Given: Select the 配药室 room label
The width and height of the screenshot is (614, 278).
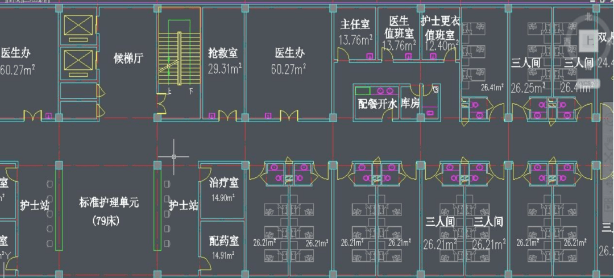Looking at the screenshot, I should tap(225, 240).
